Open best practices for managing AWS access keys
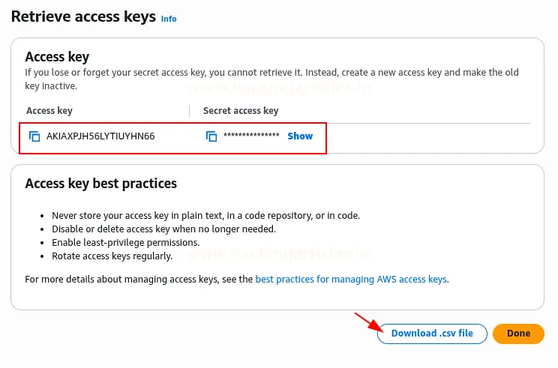This screenshot has width=558, height=368. tap(351, 280)
